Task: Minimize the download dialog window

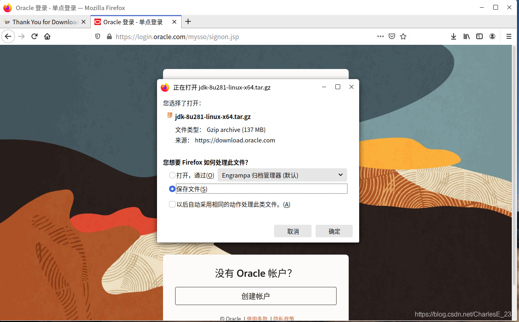Action: pos(324,87)
